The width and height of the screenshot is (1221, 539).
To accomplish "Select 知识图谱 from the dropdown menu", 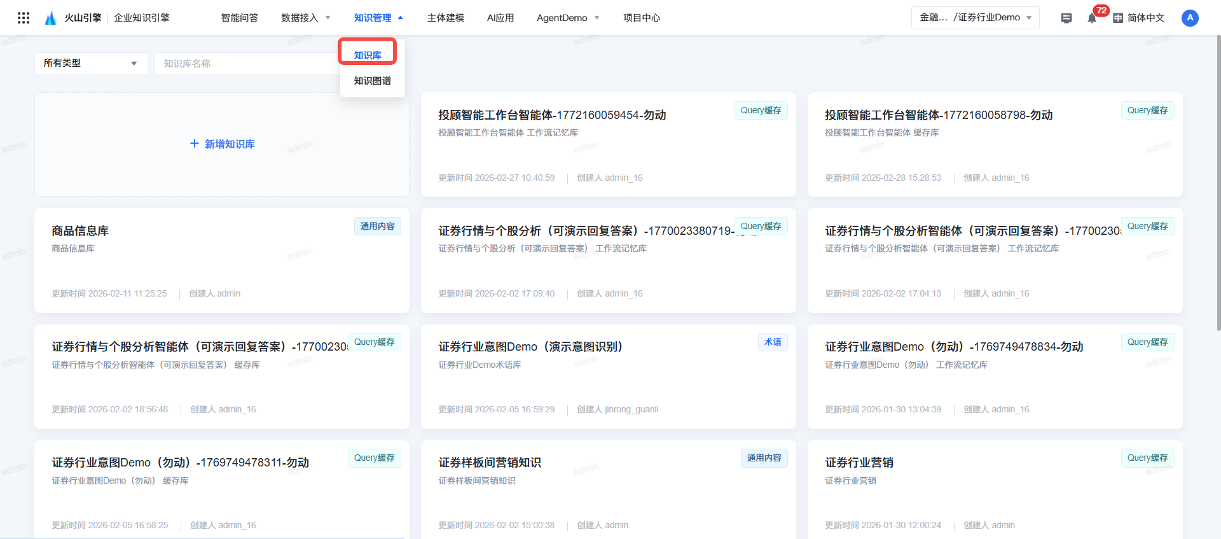I will coord(373,81).
